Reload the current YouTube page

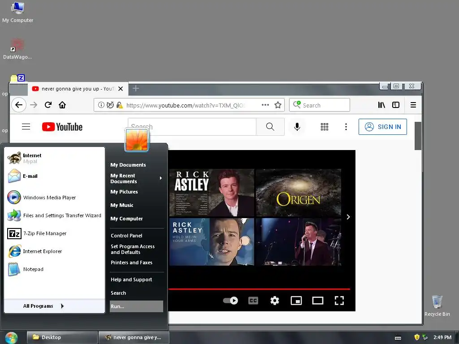coord(48,105)
